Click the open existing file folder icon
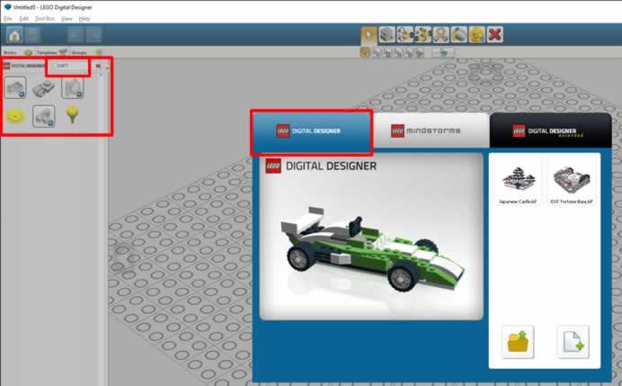The width and height of the screenshot is (622, 386). (x=520, y=341)
